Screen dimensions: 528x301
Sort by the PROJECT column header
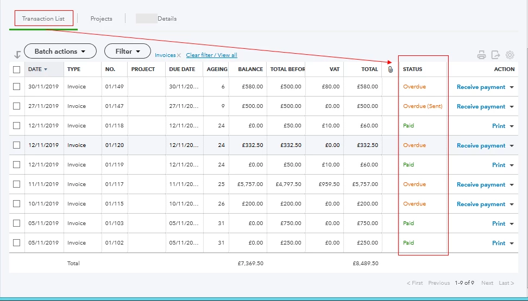143,69
